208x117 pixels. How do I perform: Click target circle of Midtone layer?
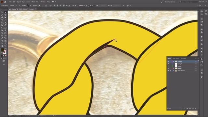click(x=196, y=68)
